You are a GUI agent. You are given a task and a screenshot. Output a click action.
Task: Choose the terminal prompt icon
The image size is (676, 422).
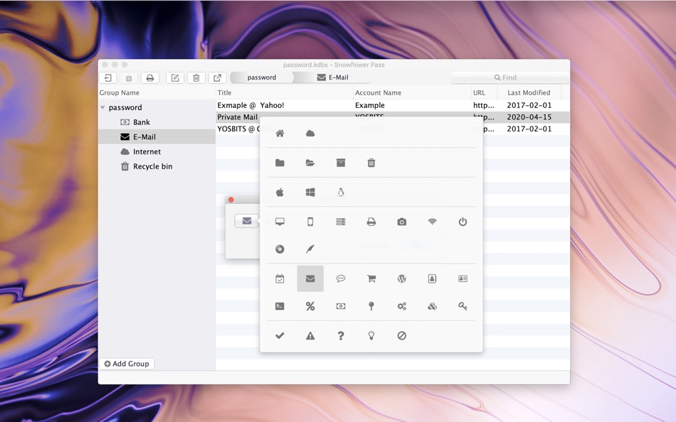click(280, 306)
